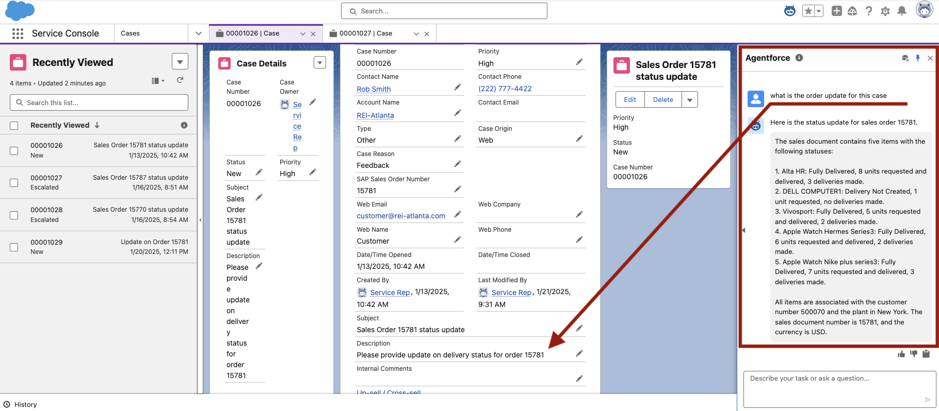Image resolution: width=939 pixels, height=411 pixels.
Task: Edit the Type field pencil icon
Action: click(457, 139)
